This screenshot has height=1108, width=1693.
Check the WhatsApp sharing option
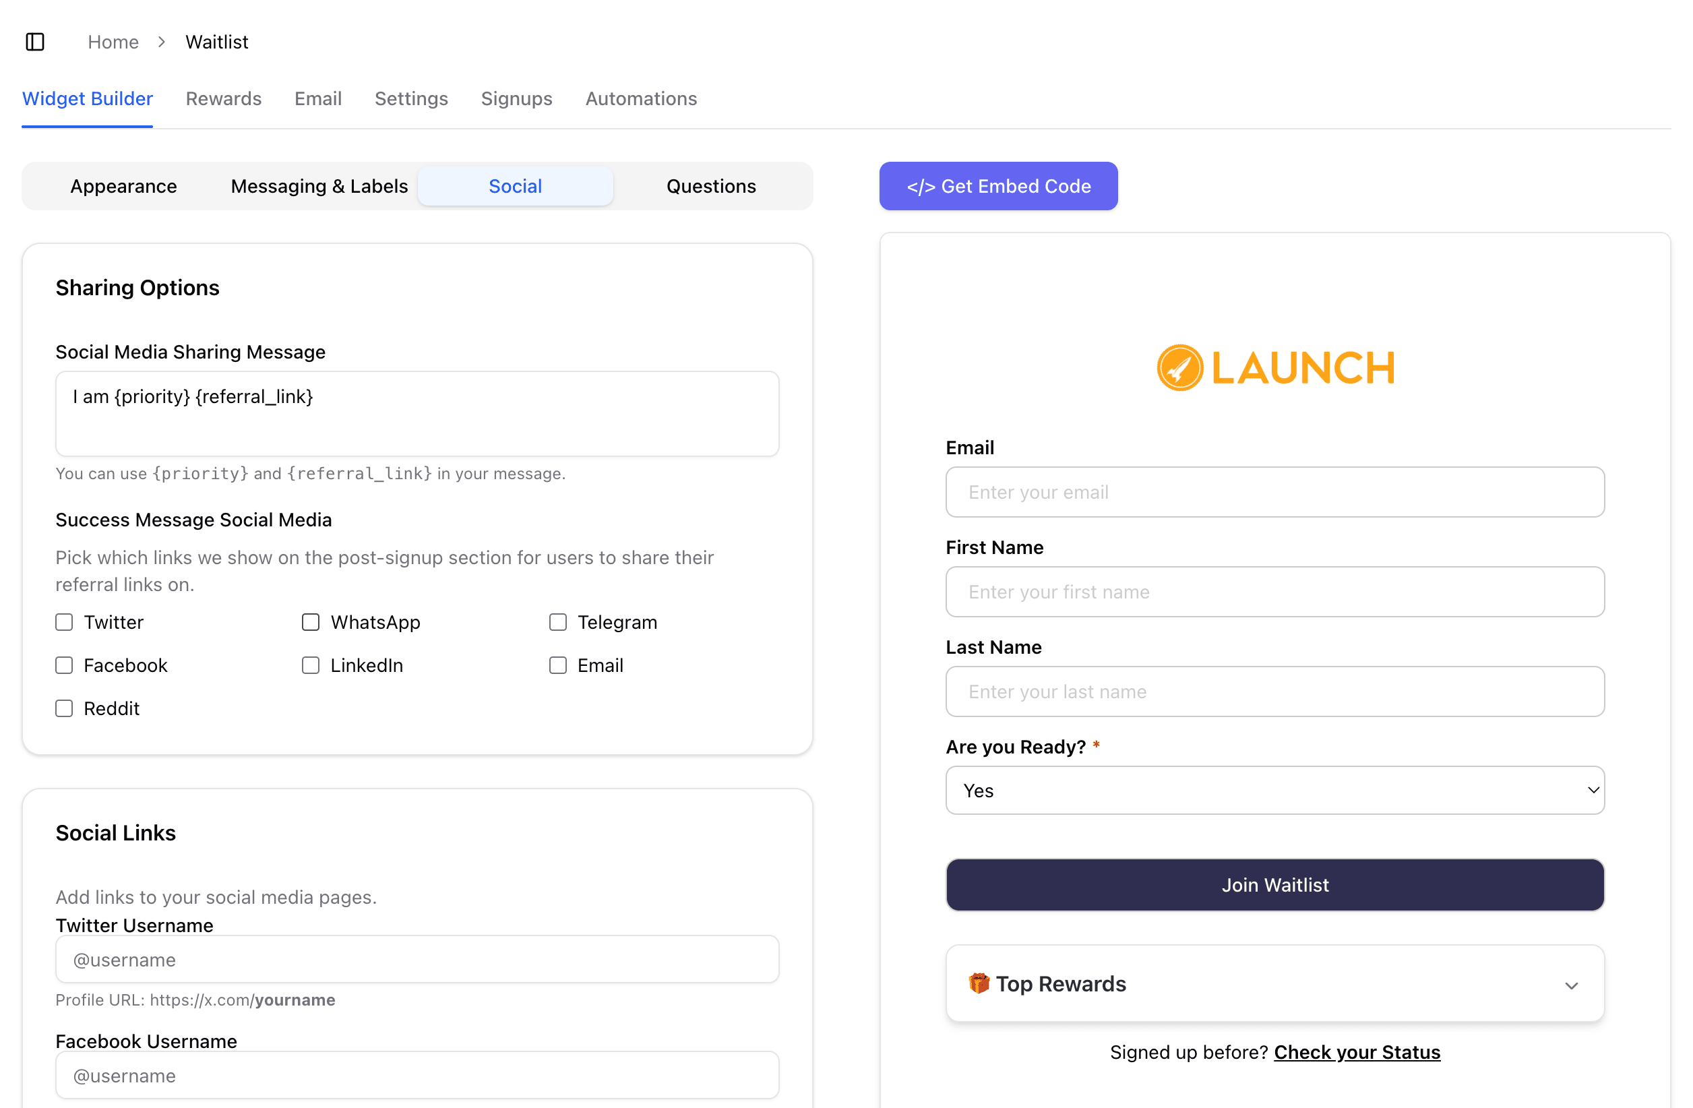click(310, 622)
